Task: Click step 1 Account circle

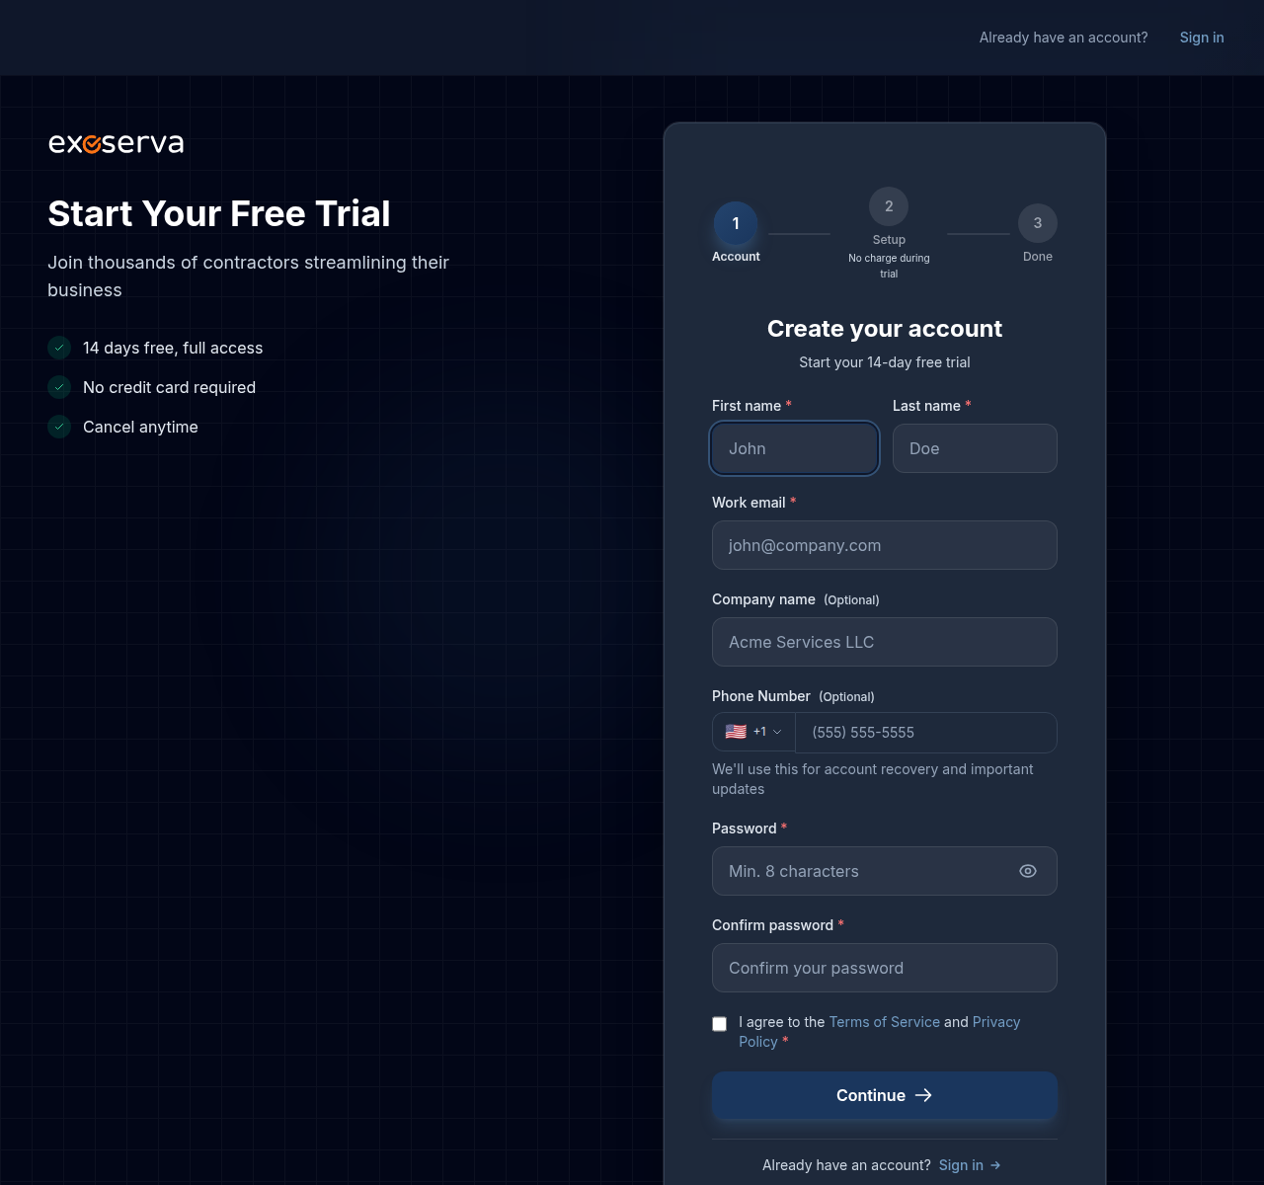Action: point(736,223)
